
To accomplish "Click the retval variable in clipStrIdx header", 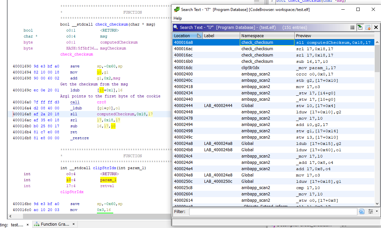I will point(107,186).
